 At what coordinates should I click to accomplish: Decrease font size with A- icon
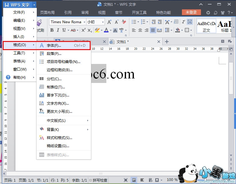(117, 22)
